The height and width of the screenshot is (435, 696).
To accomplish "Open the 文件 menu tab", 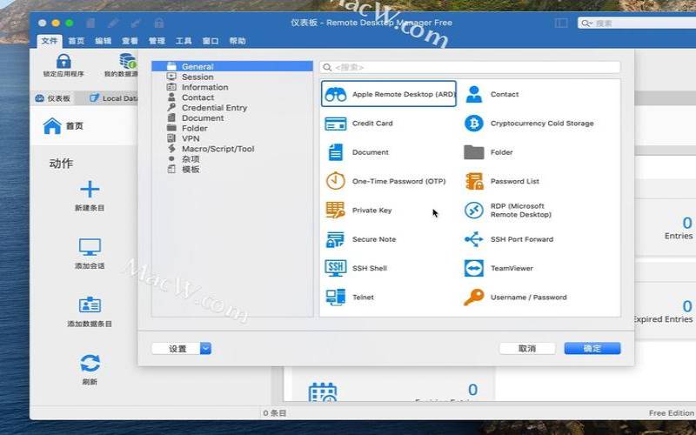I will 50,41.
